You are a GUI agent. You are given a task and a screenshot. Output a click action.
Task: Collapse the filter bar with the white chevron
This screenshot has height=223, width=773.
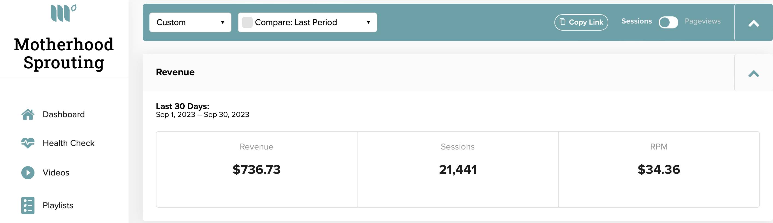(754, 23)
